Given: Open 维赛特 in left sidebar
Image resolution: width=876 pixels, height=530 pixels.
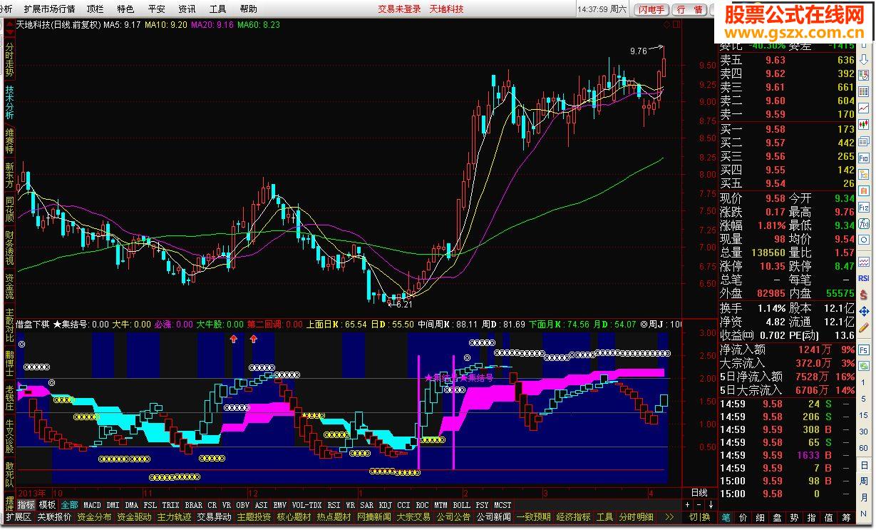Looking at the screenshot, I should pyautogui.click(x=9, y=141).
